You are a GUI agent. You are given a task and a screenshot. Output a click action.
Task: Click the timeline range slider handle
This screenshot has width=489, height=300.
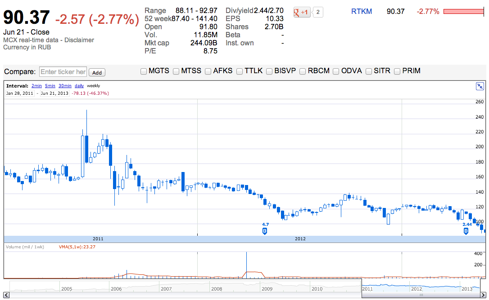(x=421, y=295)
